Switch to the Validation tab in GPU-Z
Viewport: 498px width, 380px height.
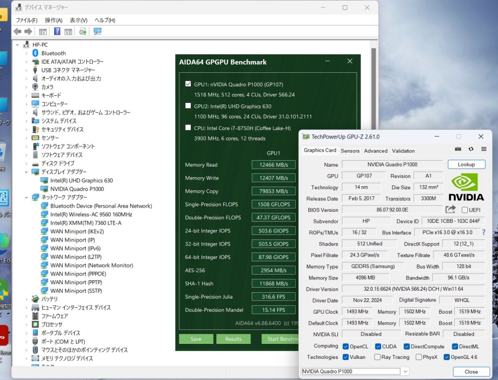tap(403, 151)
